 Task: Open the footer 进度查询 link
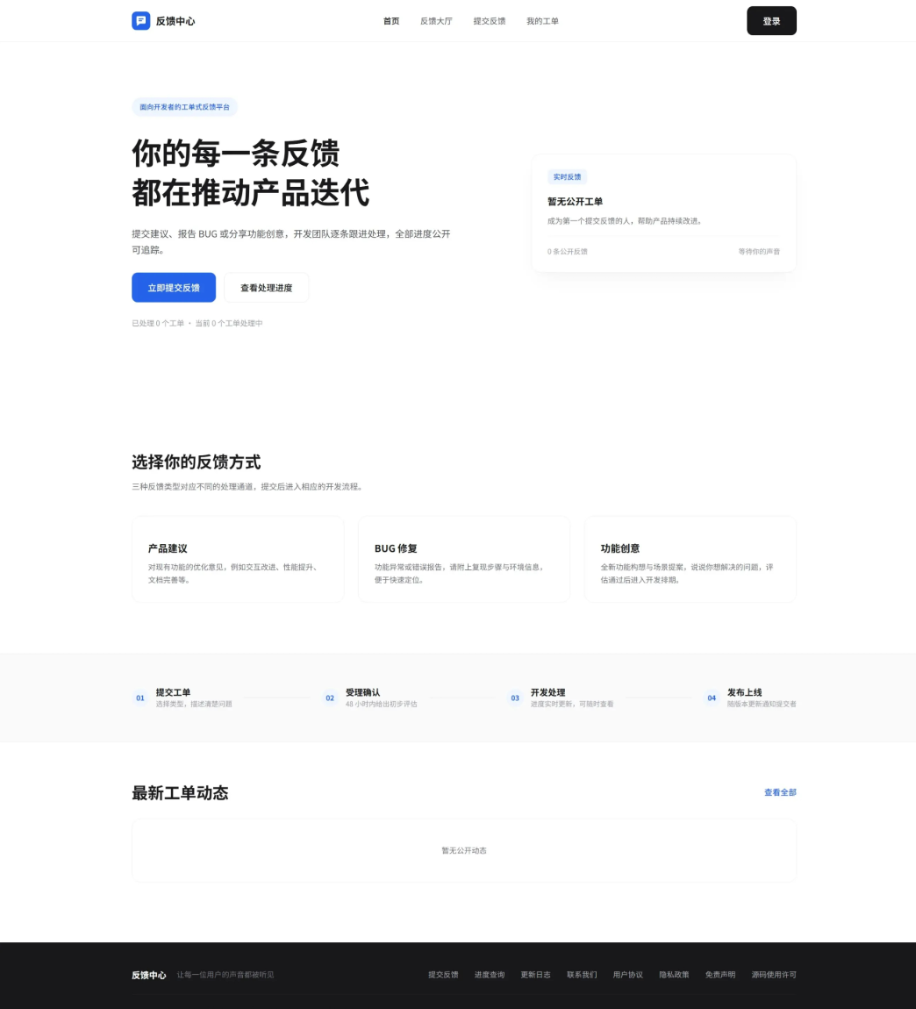coord(490,975)
